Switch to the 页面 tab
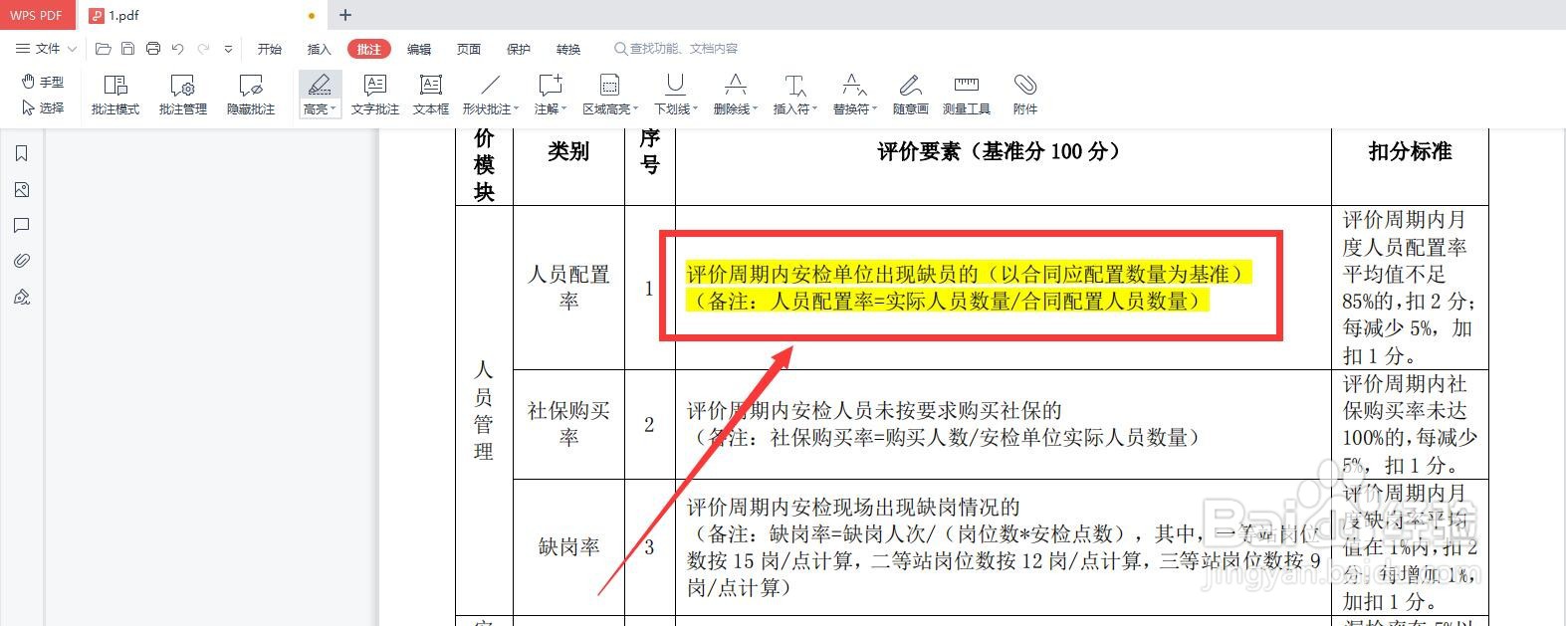 [x=469, y=49]
